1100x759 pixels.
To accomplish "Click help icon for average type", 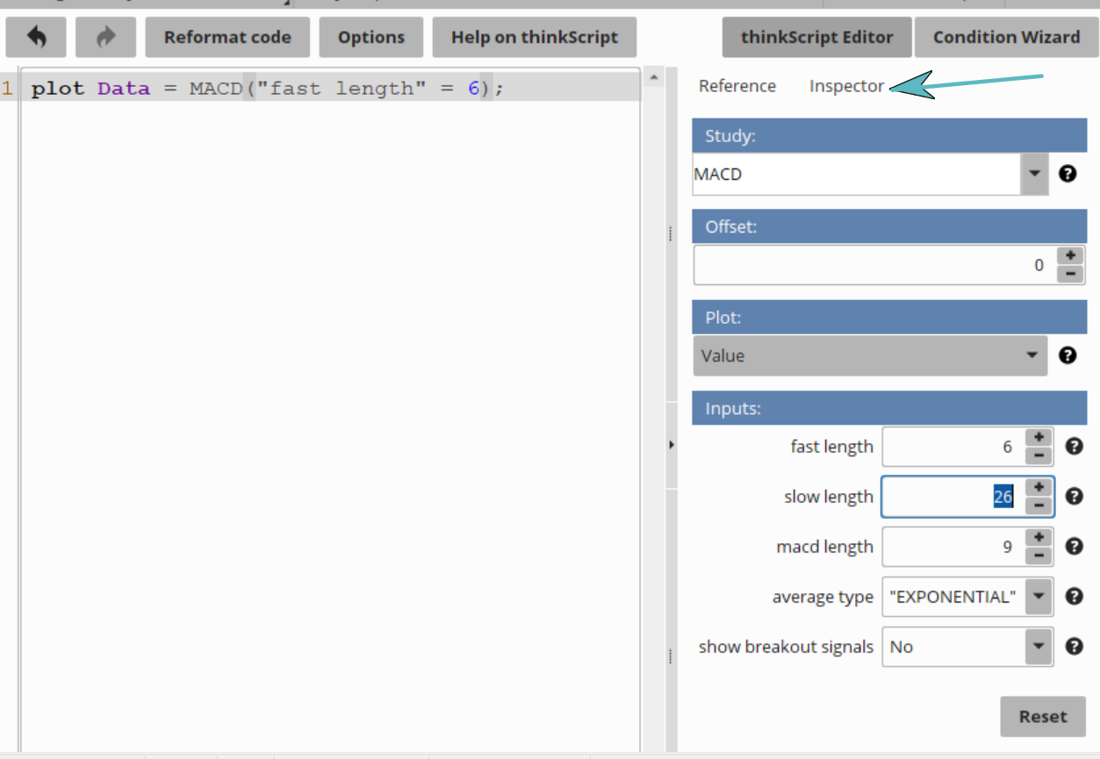I will (1074, 597).
